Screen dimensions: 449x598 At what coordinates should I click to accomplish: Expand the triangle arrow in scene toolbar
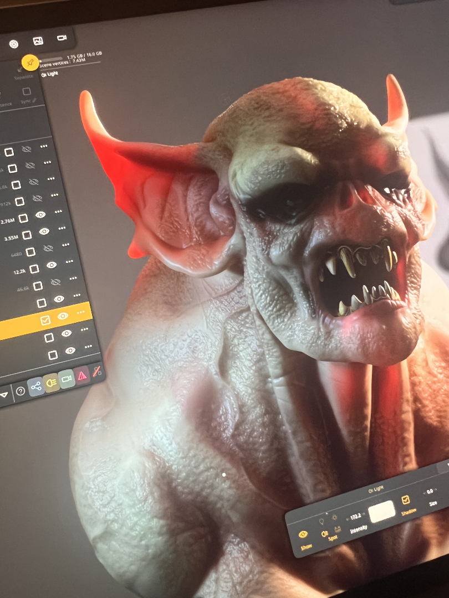(x=4, y=395)
